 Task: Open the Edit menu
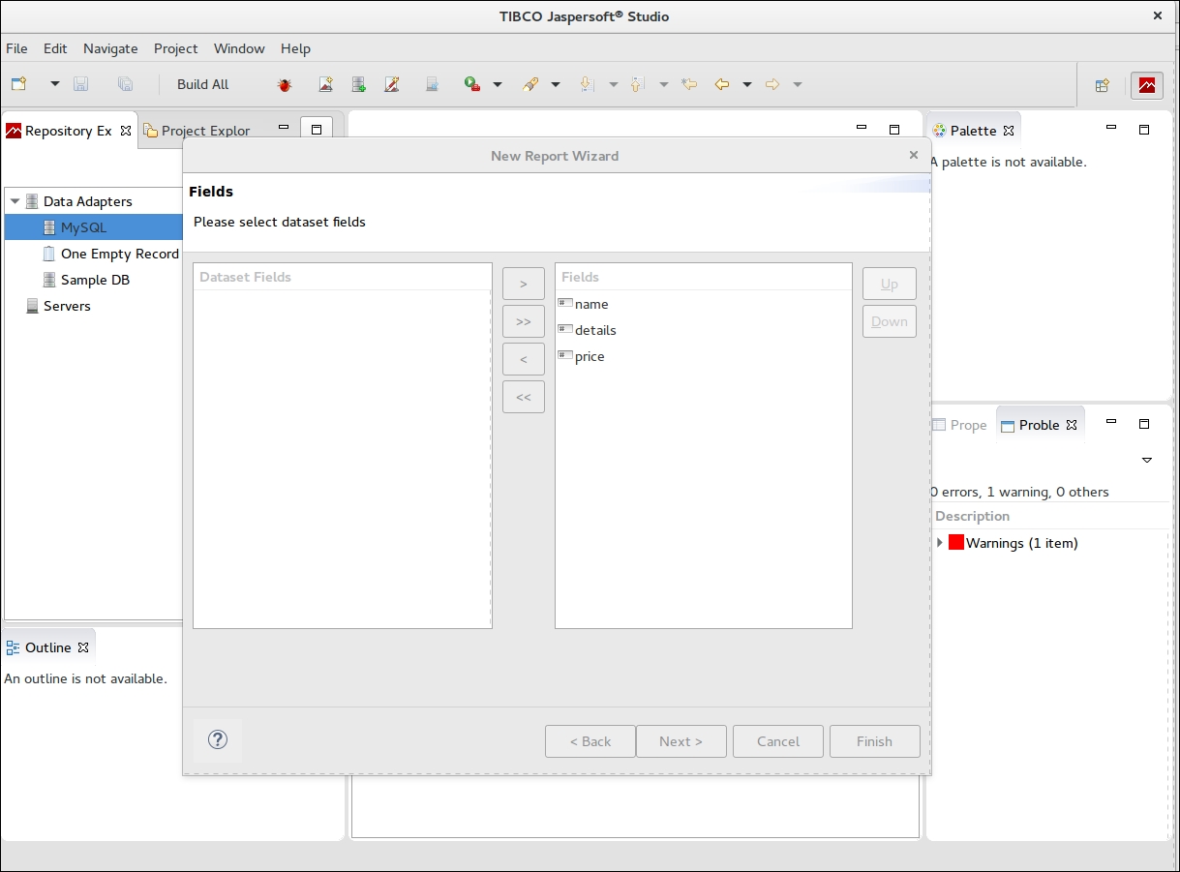point(55,48)
